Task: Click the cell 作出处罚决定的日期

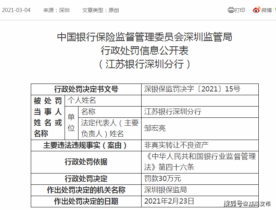Action: [86, 201]
